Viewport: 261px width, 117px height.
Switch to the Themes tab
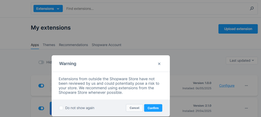pyautogui.click(x=49, y=45)
